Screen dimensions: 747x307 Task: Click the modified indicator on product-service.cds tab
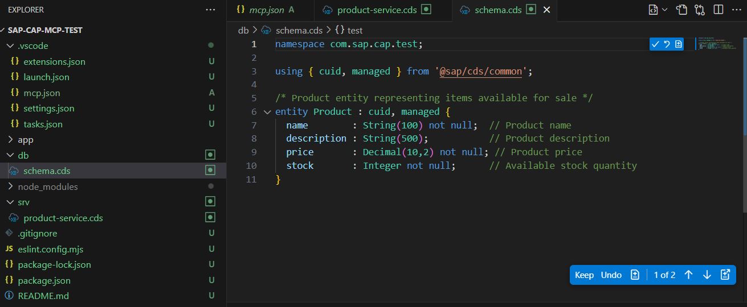(426, 10)
